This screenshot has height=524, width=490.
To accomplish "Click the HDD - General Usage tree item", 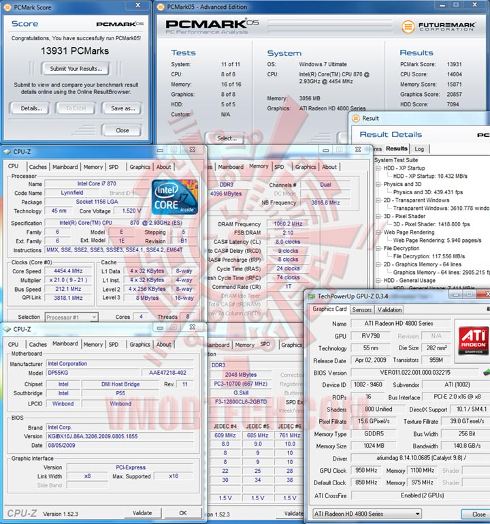I will coord(409,280).
